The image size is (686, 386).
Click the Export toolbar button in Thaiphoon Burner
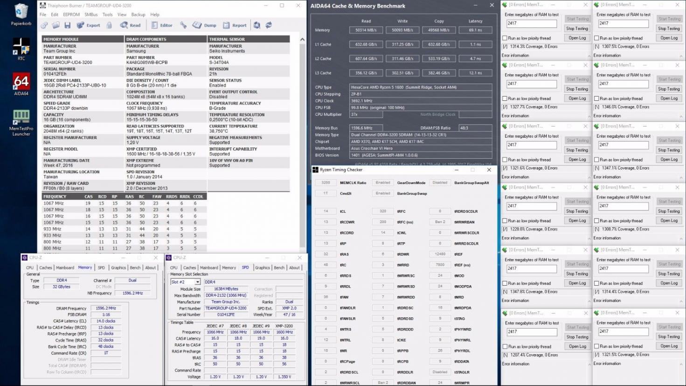[89, 25]
